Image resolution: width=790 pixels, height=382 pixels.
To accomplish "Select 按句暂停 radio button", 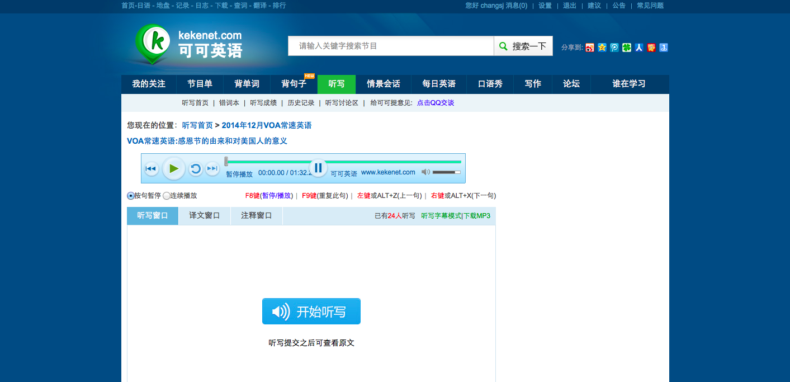I will pyautogui.click(x=131, y=196).
